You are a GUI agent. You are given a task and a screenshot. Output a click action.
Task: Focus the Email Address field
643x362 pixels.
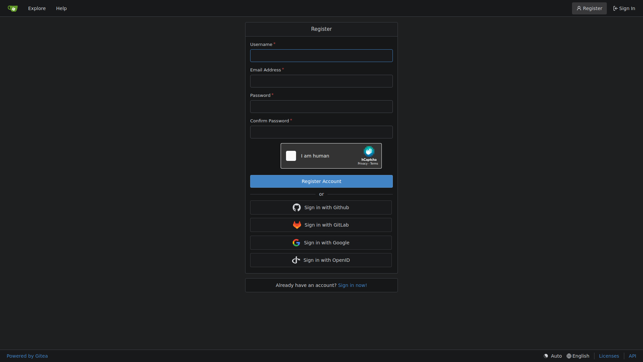tap(321, 81)
